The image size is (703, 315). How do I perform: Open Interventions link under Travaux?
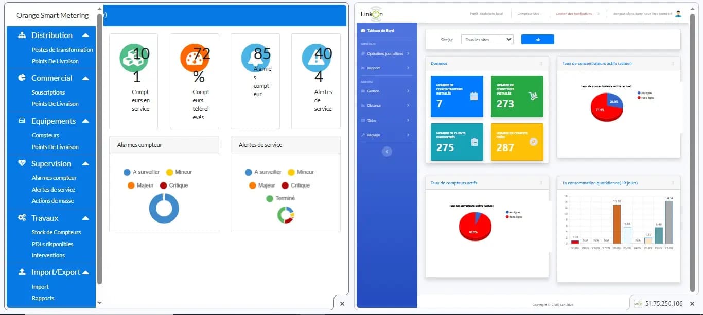coord(48,255)
